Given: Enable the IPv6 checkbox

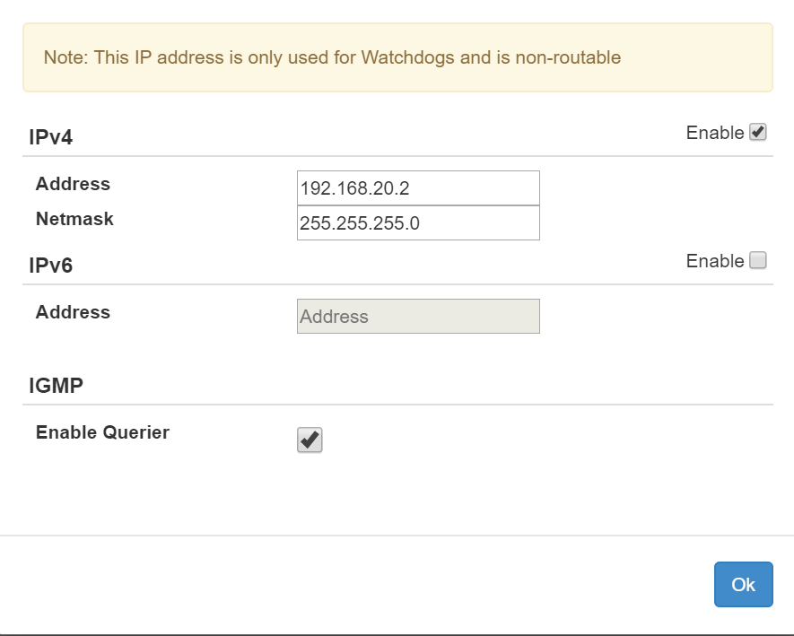Looking at the screenshot, I should coord(758,261).
